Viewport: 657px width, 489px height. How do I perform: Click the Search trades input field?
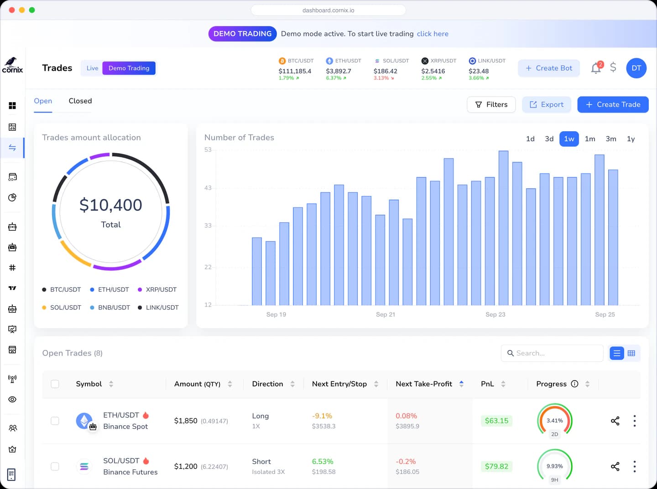coord(552,353)
